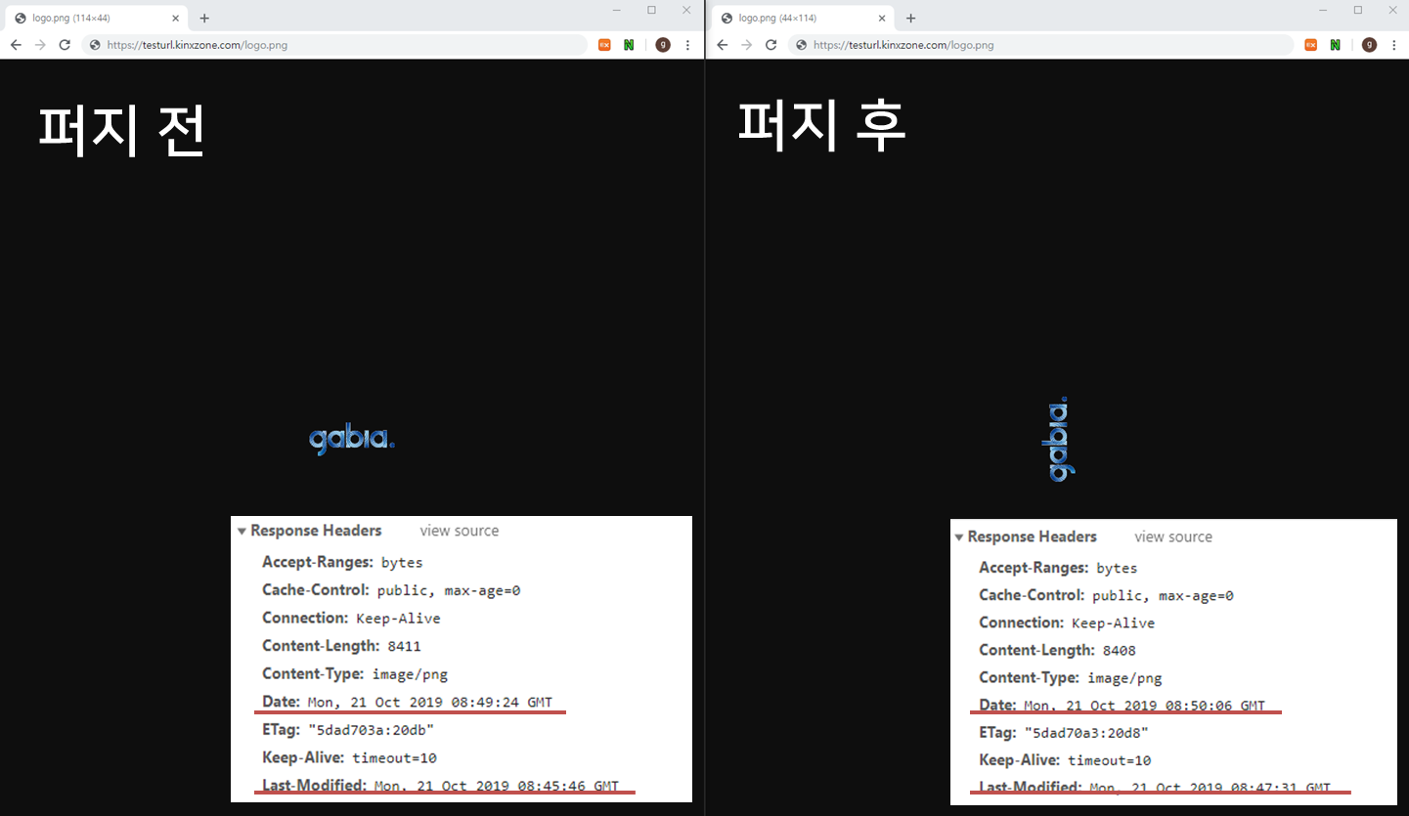Click Date value ending 08:49:24 GMT
The image size is (1409, 816).
pyautogui.click(x=430, y=702)
